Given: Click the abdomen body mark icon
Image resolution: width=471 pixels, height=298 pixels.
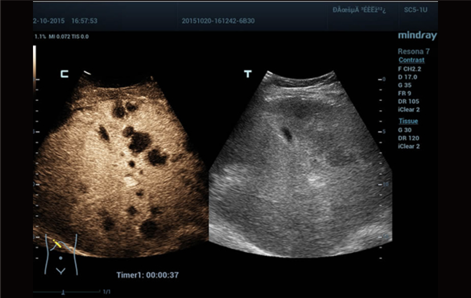Looking at the screenshot, I should [61, 254].
